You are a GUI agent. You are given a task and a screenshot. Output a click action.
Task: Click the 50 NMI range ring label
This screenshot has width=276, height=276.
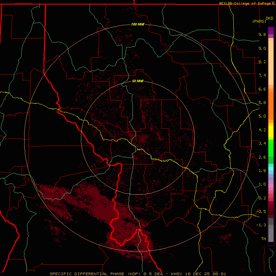click(x=138, y=81)
